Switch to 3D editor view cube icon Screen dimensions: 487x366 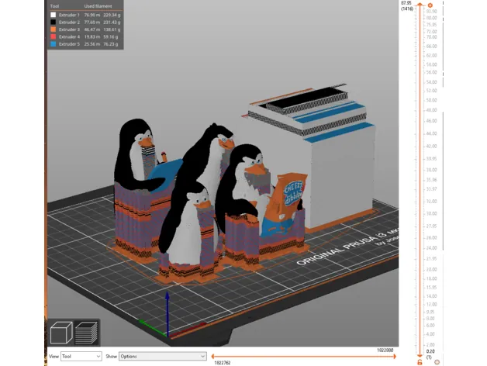coord(61,334)
